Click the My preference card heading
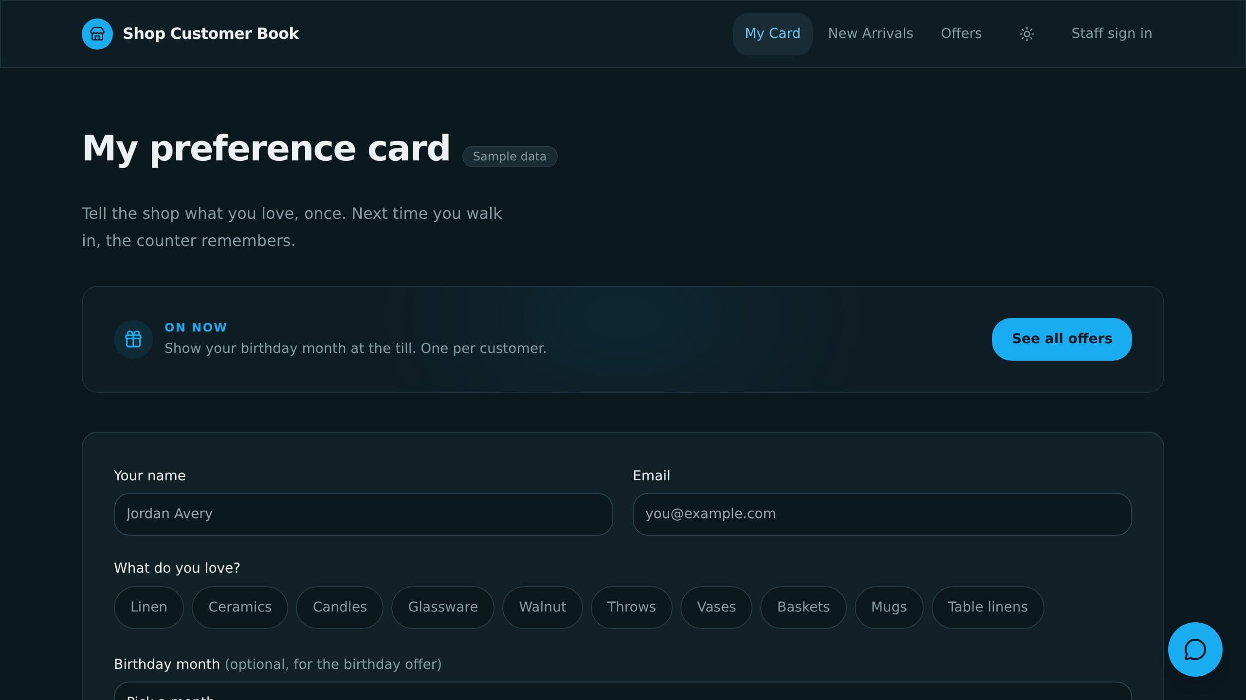Screen dimensions: 1246x700 click(x=266, y=148)
